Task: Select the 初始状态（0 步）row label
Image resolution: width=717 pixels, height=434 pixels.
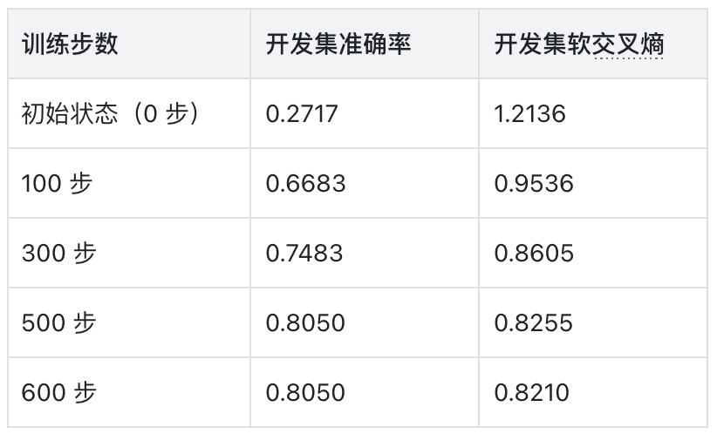Action: click(110, 113)
